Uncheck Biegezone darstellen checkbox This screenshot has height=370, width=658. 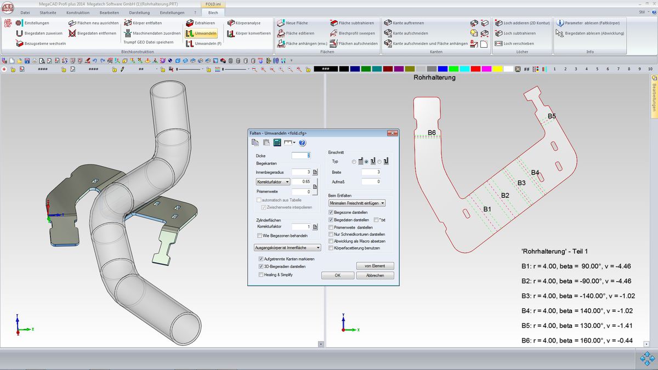331,212
